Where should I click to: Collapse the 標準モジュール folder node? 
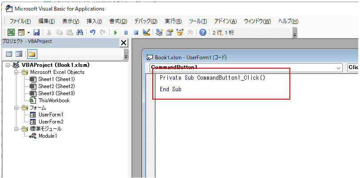16,129
